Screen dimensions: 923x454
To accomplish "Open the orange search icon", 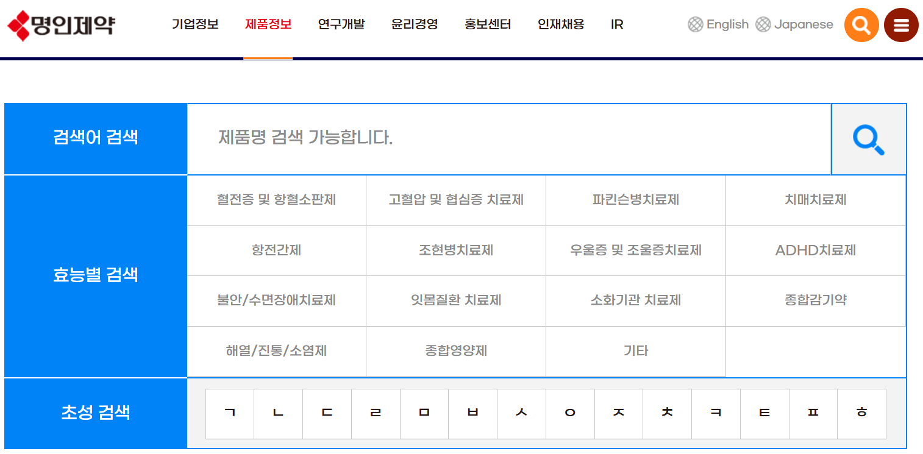I will [861, 24].
